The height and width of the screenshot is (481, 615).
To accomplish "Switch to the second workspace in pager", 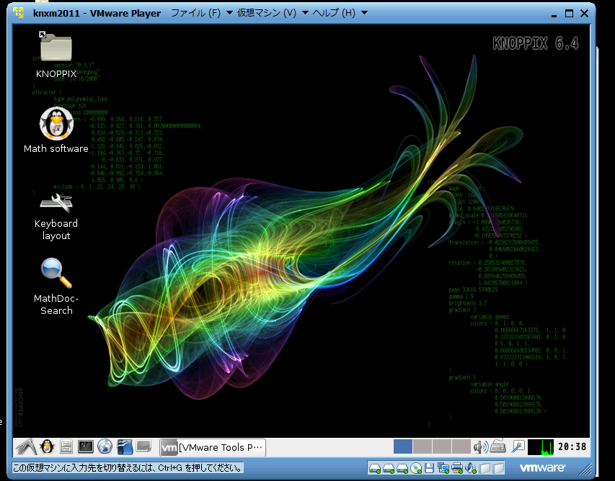I will click(422, 446).
